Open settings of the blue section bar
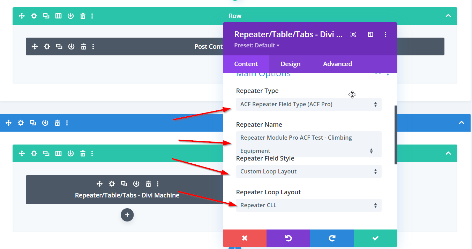 (21, 123)
